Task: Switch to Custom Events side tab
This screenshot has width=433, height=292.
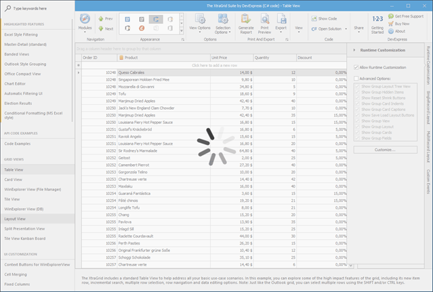Action: click(x=428, y=182)
